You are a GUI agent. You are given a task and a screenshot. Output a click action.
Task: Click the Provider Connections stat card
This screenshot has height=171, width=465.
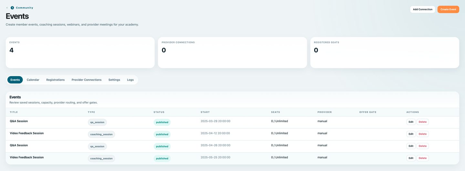232,52
